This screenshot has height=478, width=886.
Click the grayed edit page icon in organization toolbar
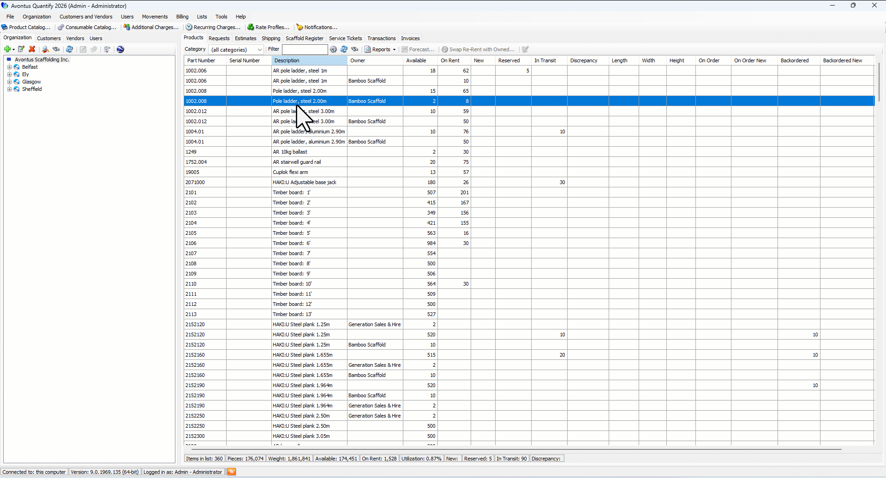83,49
